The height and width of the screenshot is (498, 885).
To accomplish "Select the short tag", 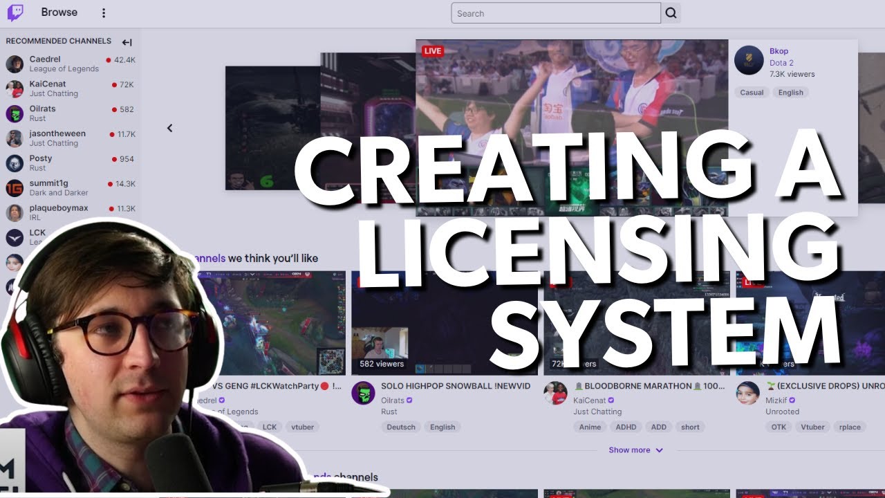I will 690,427.
